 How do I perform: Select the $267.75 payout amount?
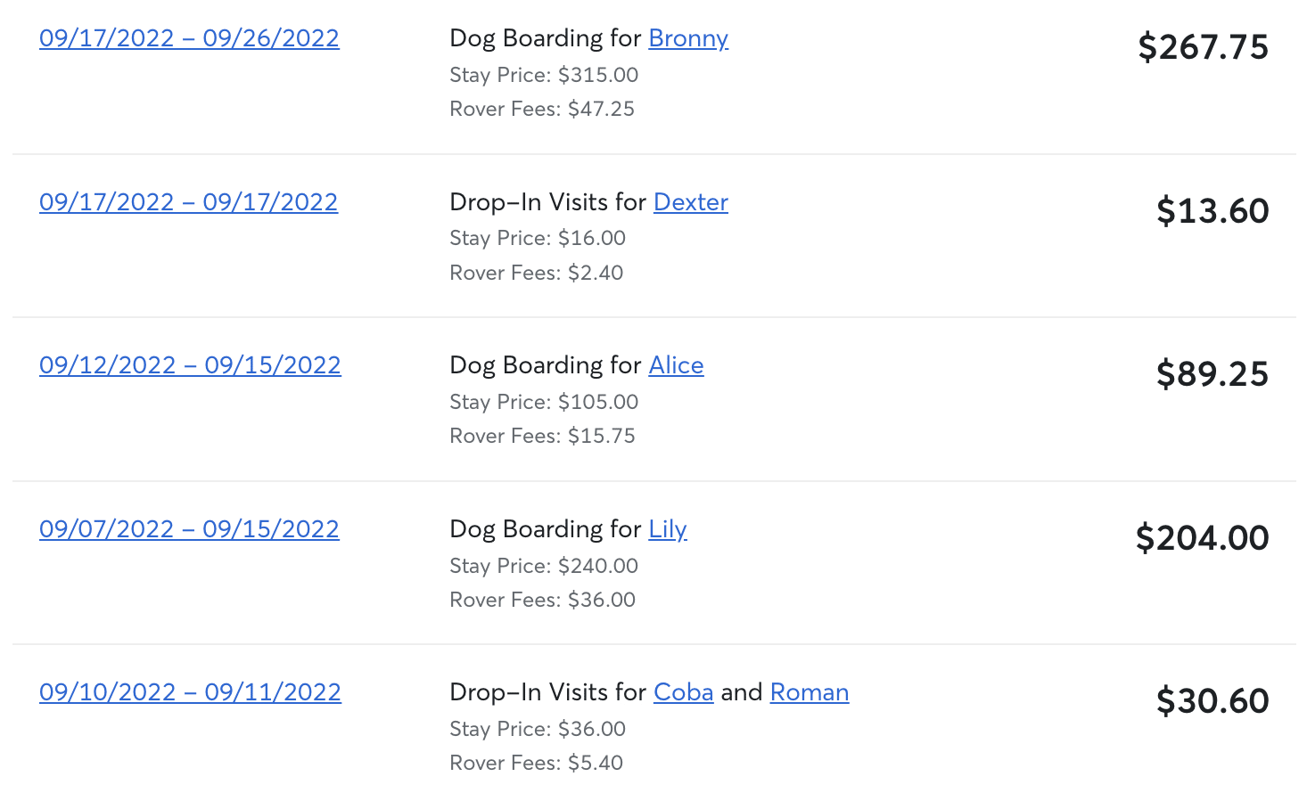click(1203, 47)
